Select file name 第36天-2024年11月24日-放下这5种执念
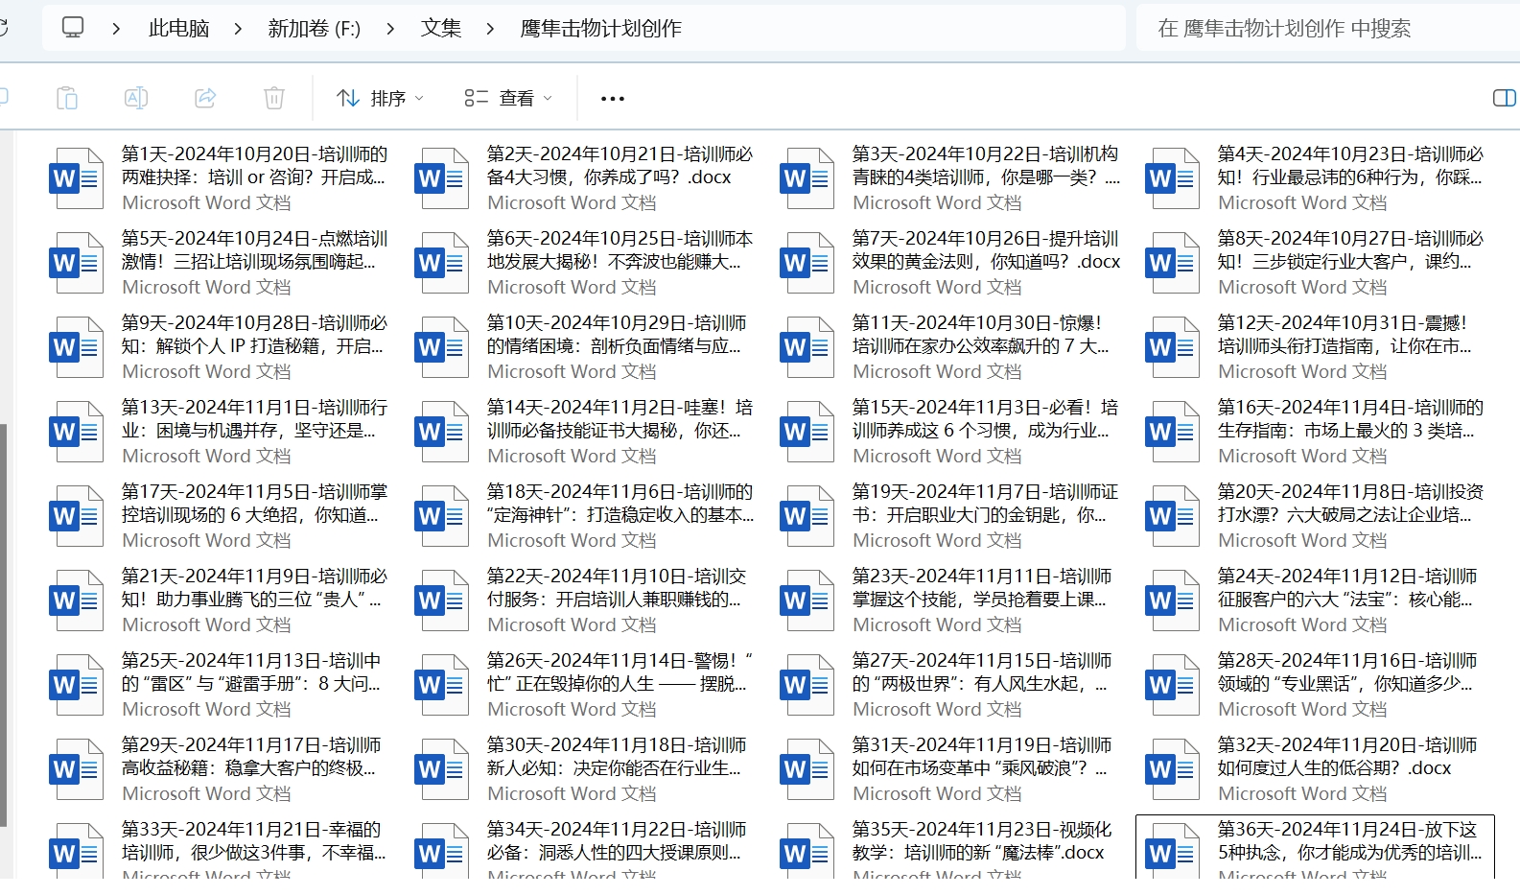Screen dimensions: 1520x895 click(1349, 841)
